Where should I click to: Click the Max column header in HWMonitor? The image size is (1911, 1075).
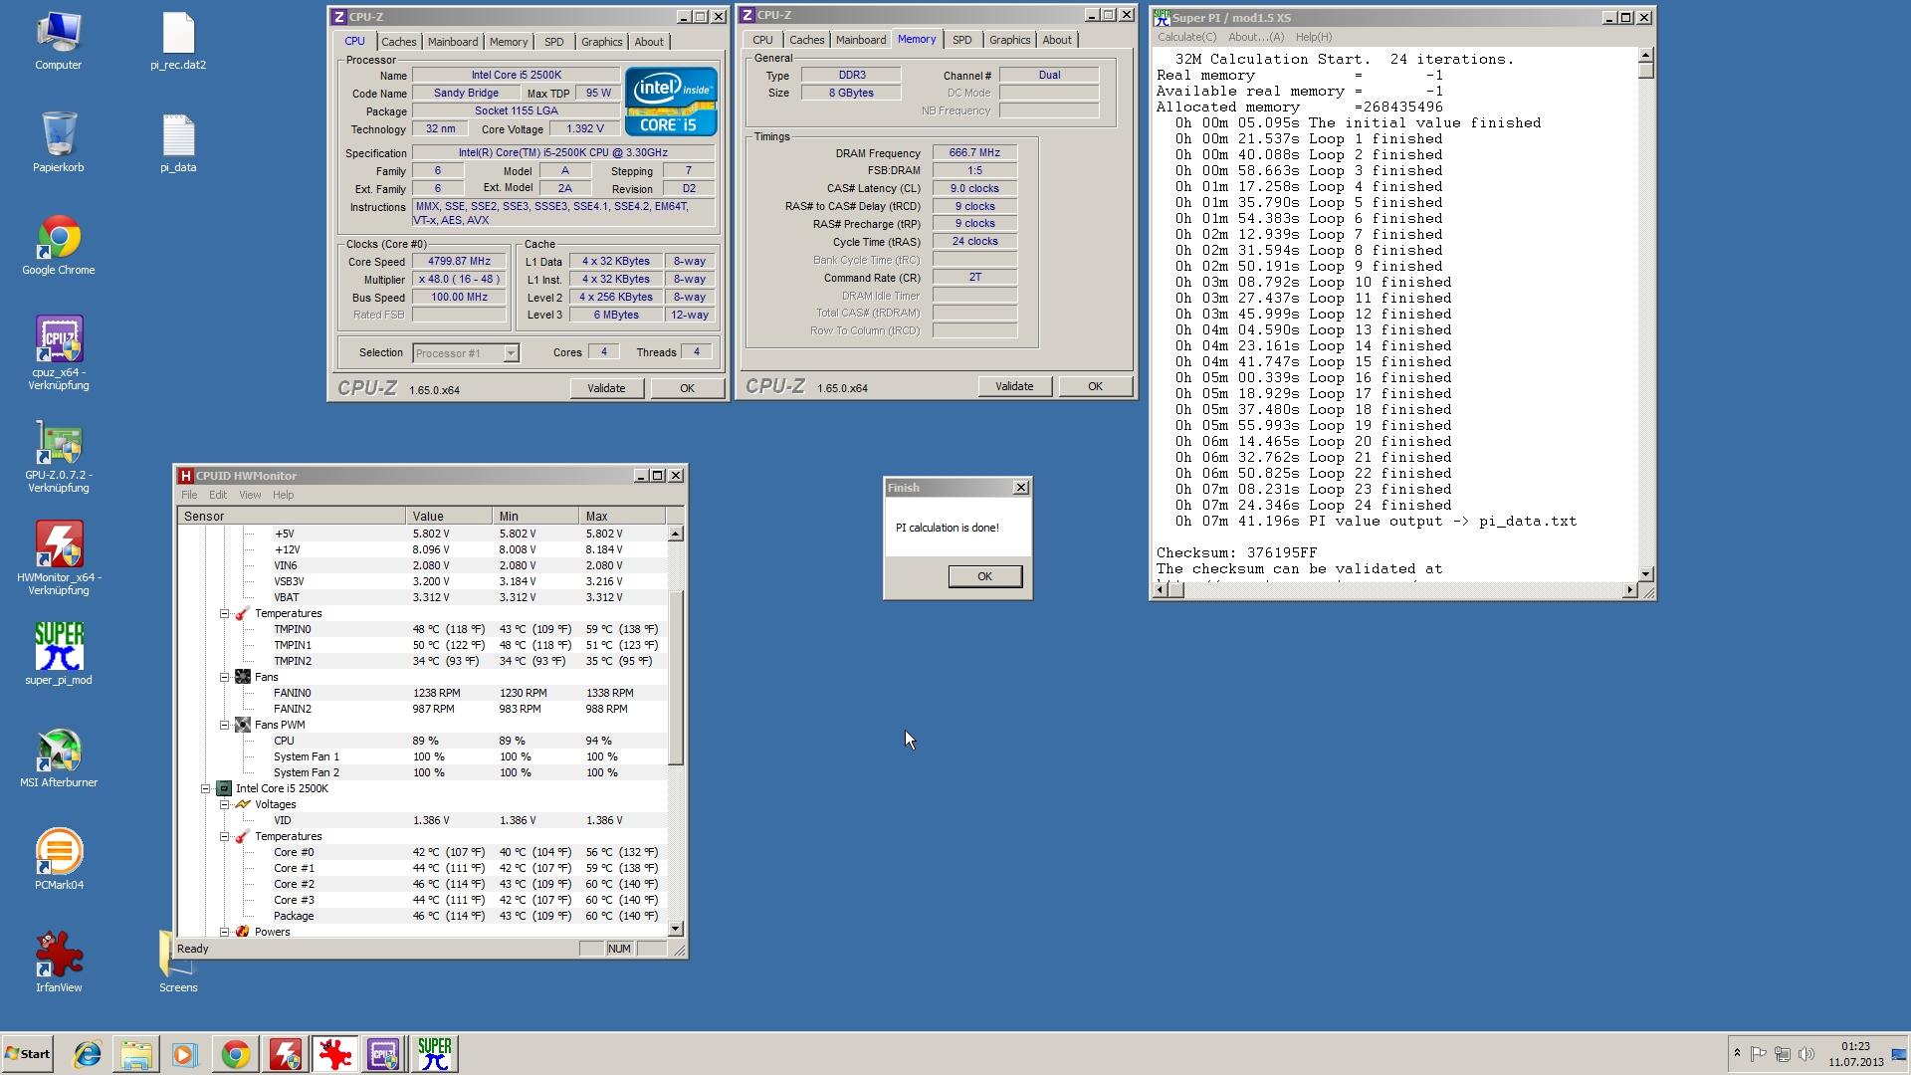(622, 516)
